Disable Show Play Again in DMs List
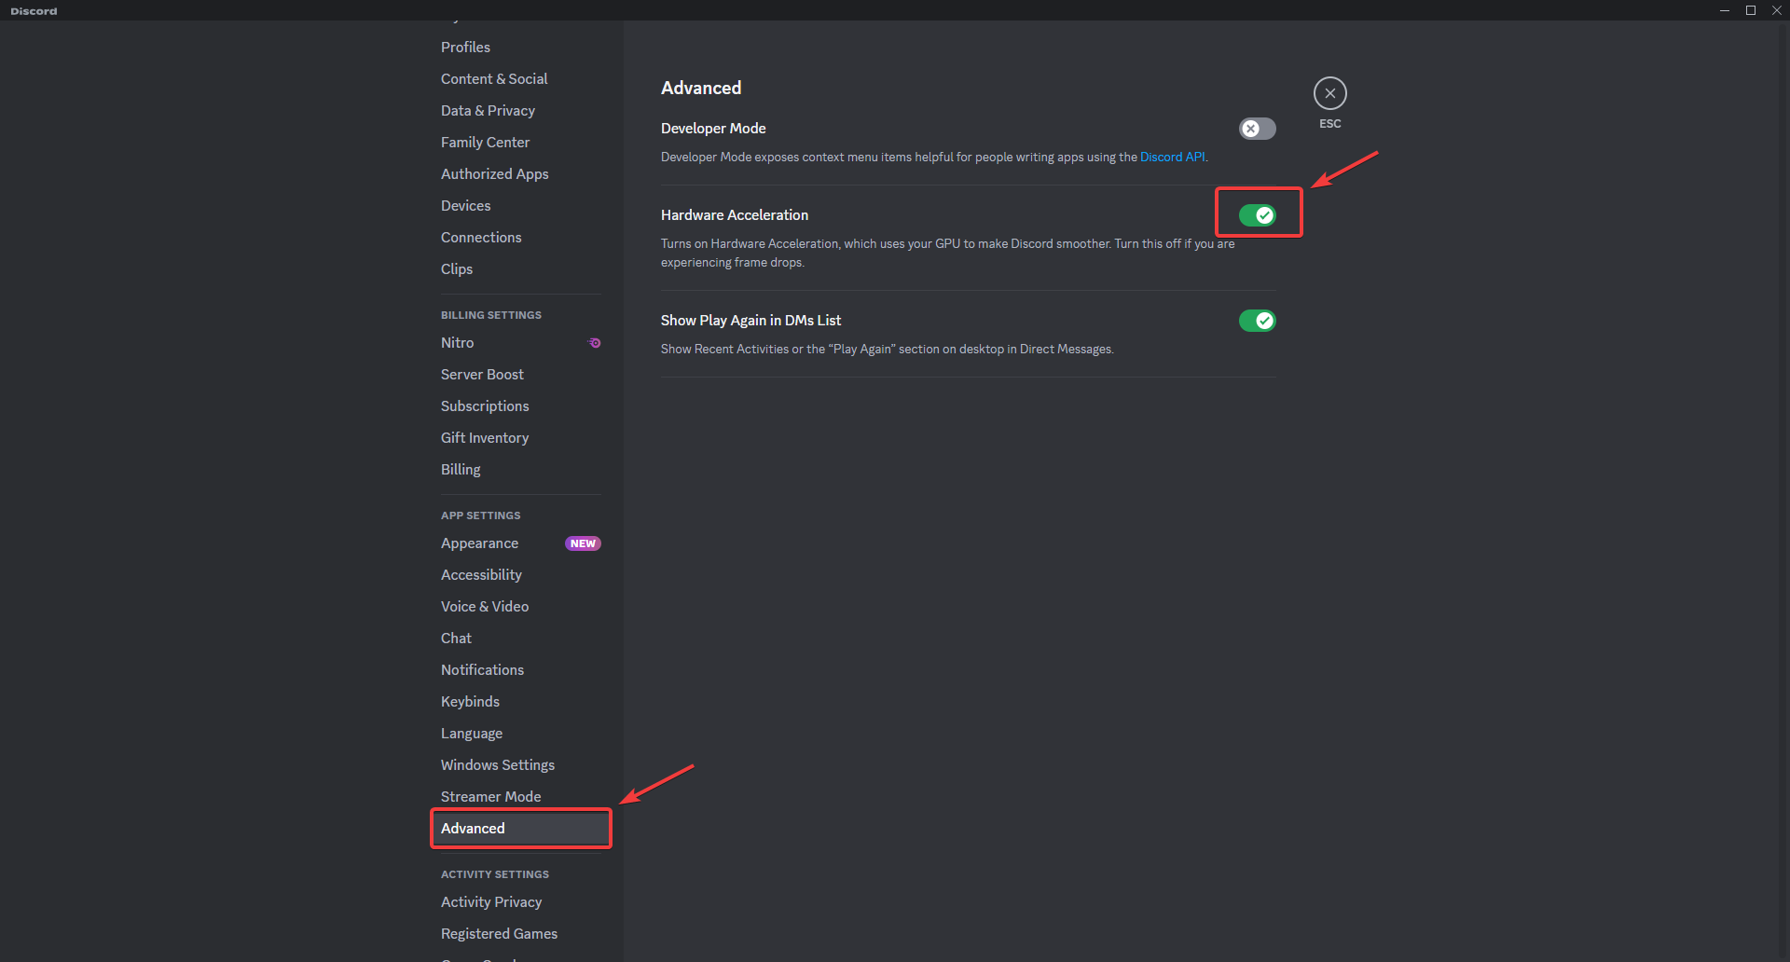1790x962 pixels. pyautogui.click(x=1257, y=321)
